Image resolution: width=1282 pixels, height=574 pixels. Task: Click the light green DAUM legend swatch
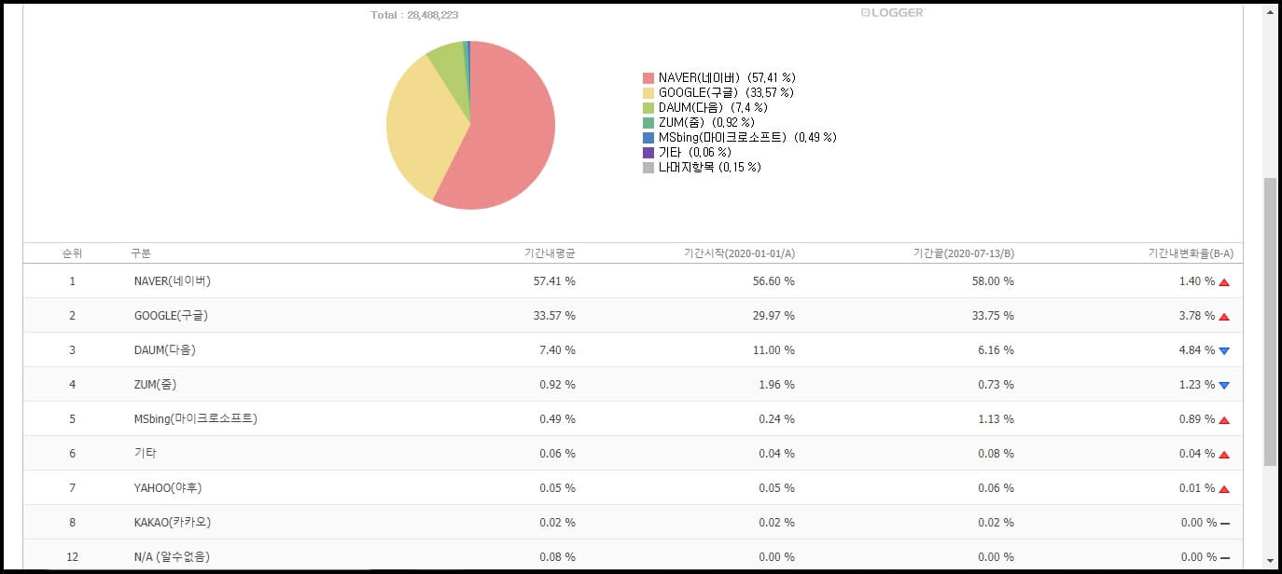coord(648,108)
